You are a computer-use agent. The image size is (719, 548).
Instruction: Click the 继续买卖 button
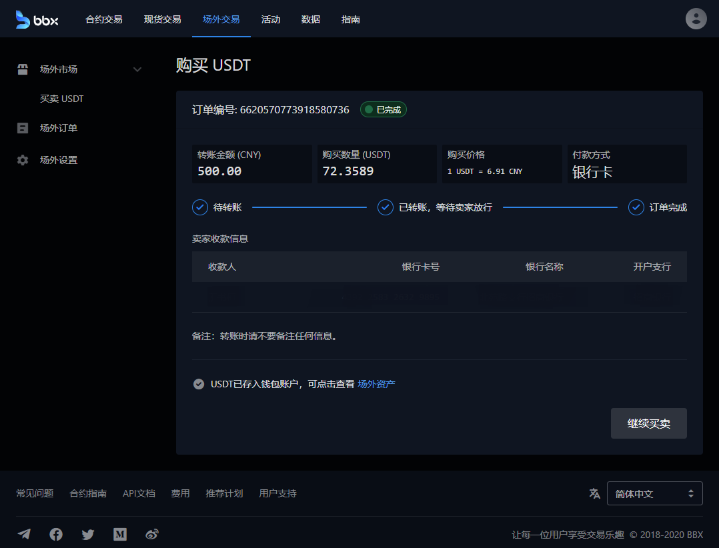(x=648, y=423)
